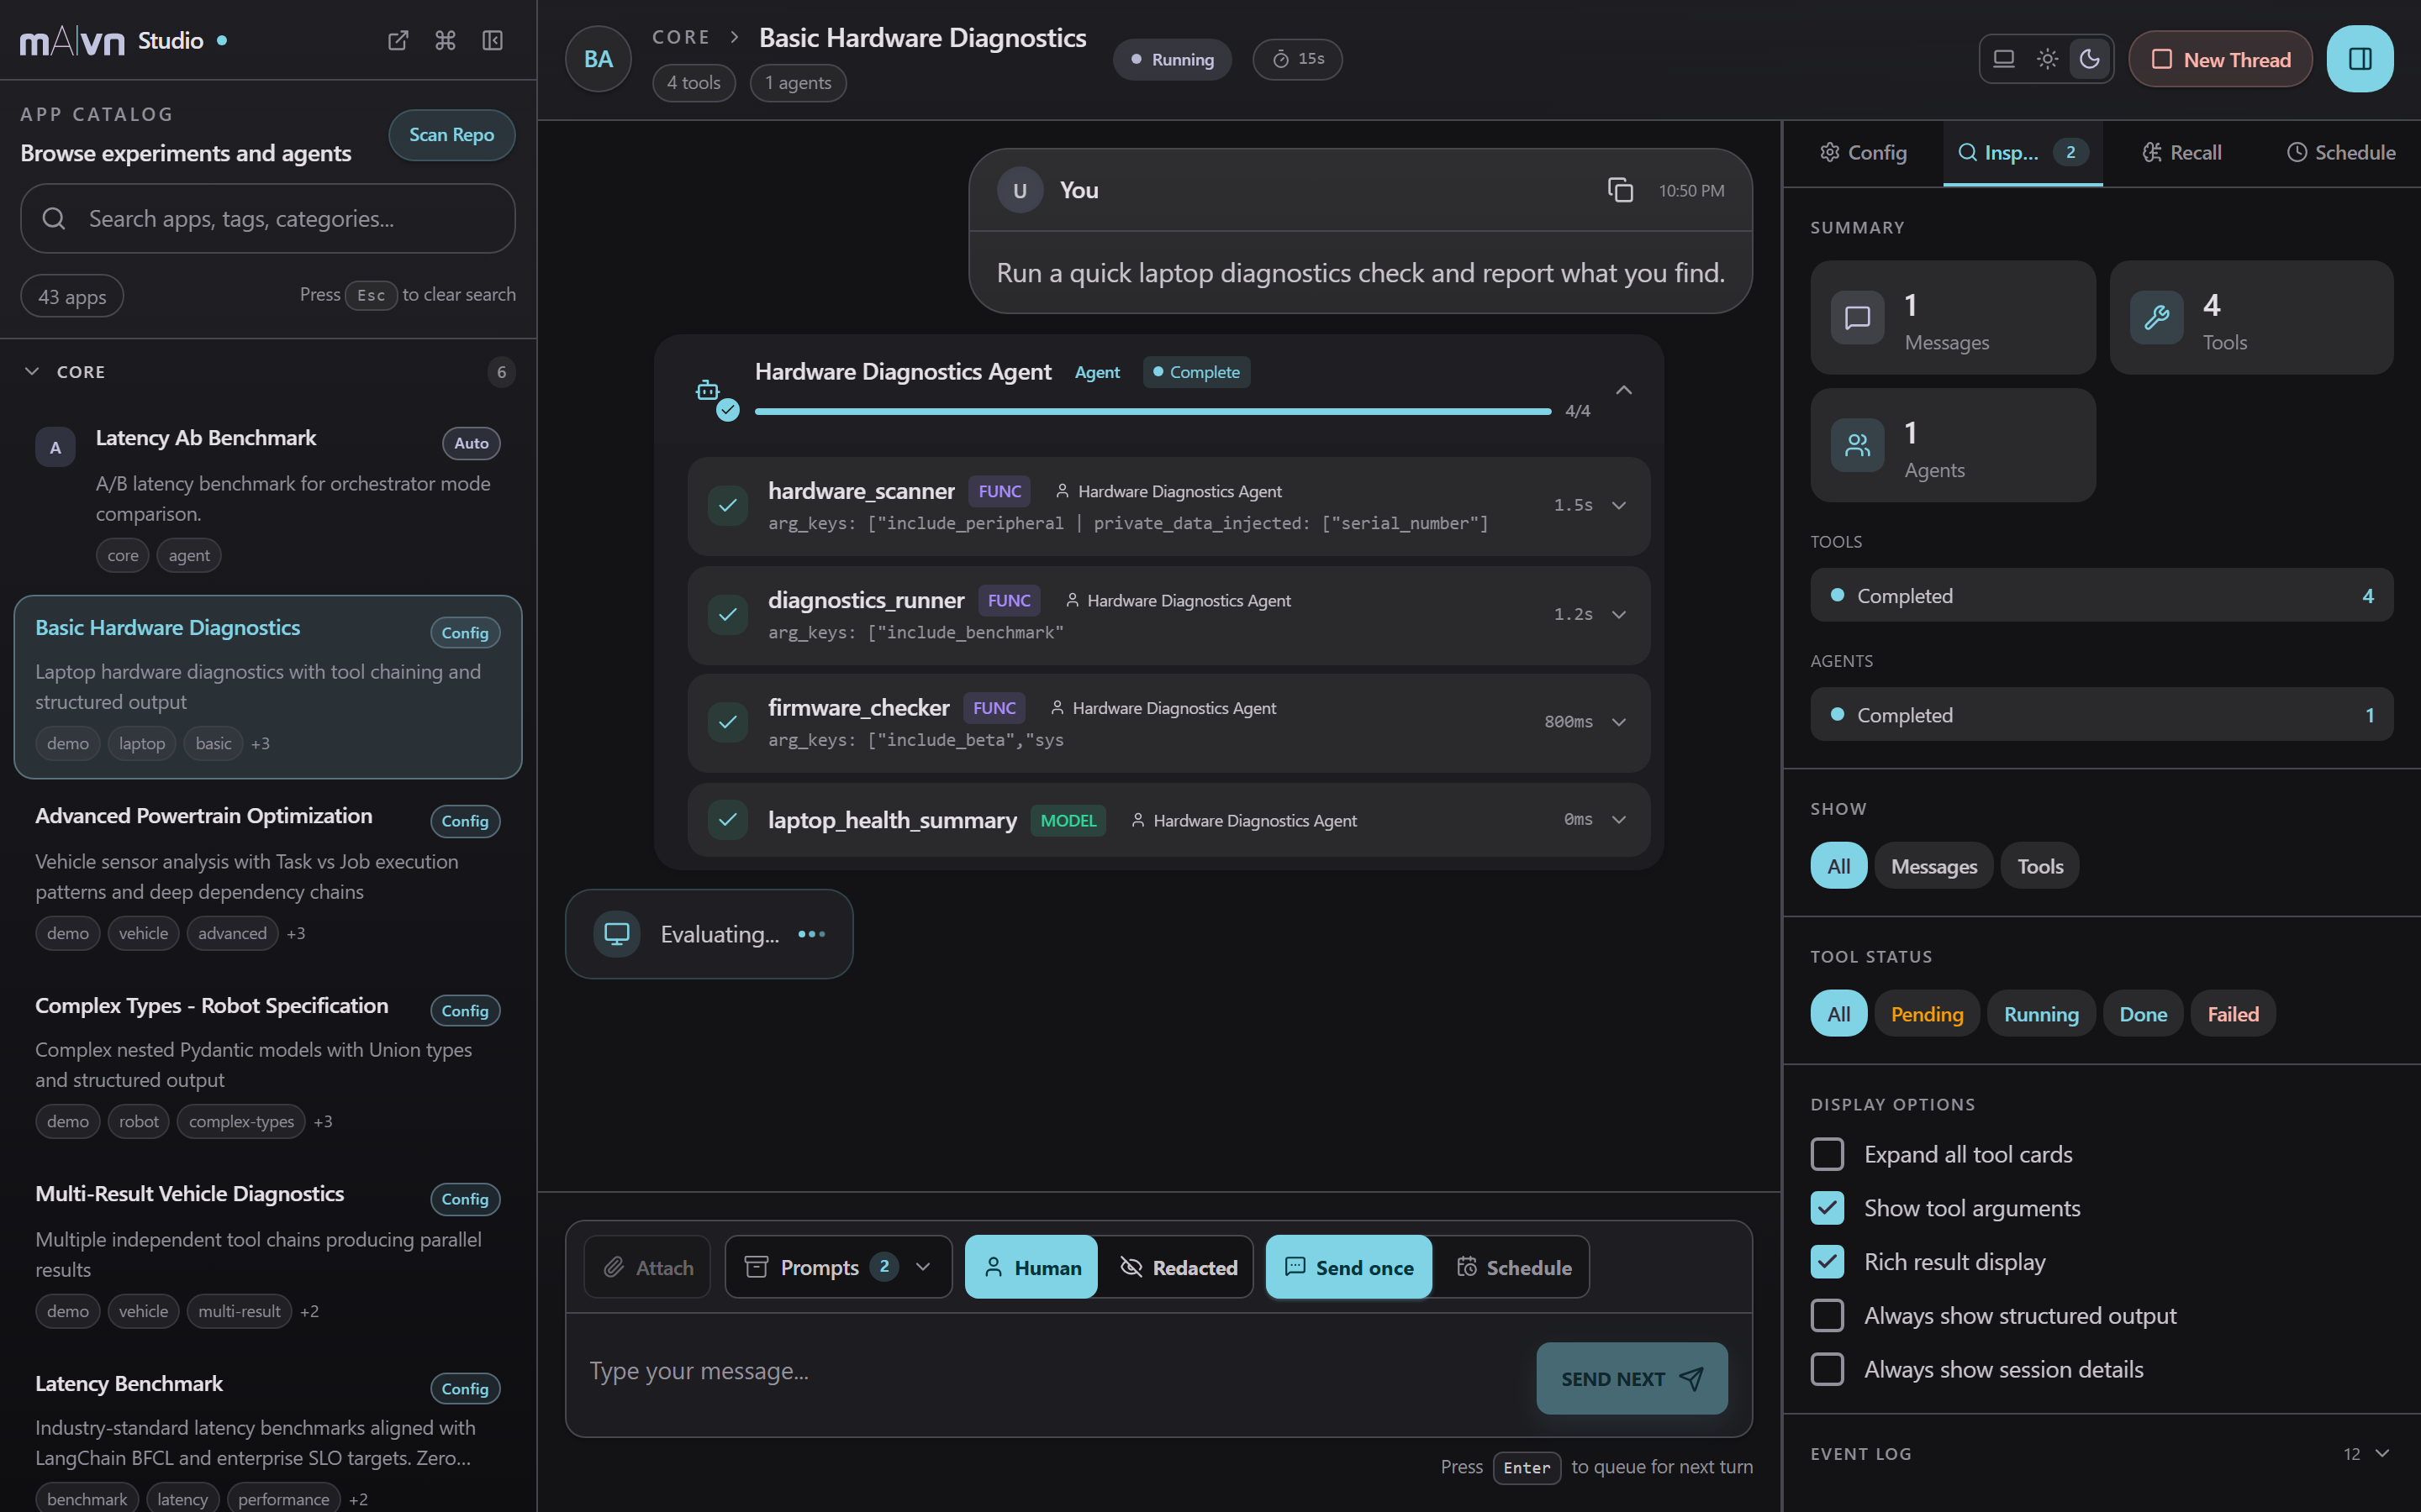
Task: Click the Hardware Diagnostics Agent progress bar
Action: (x=1152, y=411)
